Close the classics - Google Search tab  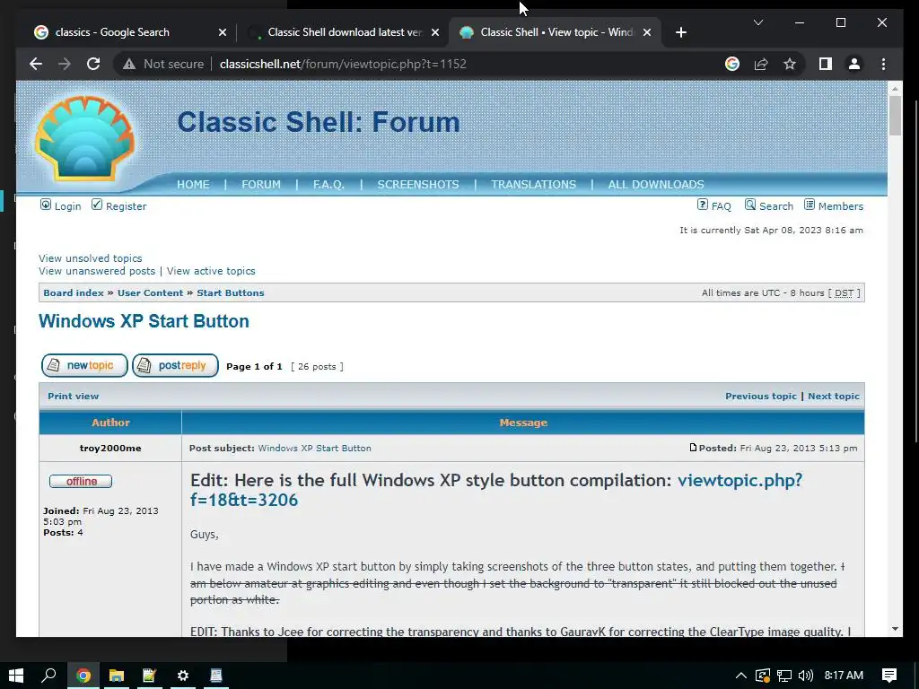pyautogui.click(x=223, y=32)
